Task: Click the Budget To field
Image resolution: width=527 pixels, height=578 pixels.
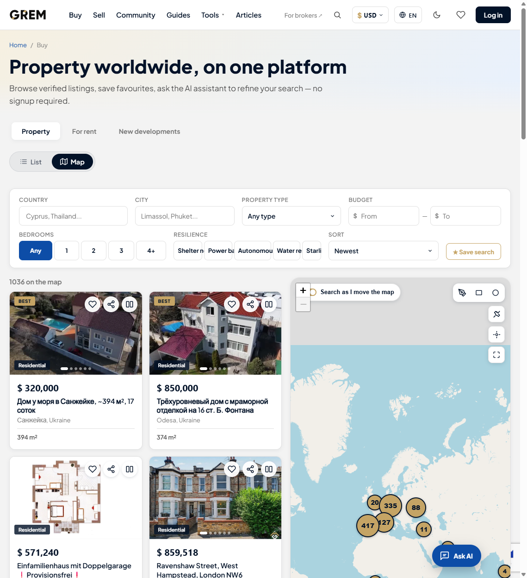Action: 465,216
